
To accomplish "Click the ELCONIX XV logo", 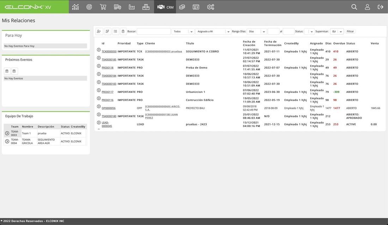I will pos(28,7).
